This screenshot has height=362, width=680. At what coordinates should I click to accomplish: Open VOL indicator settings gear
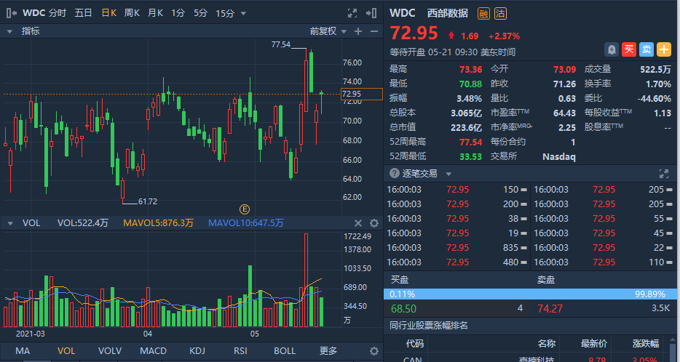(373, 223)
